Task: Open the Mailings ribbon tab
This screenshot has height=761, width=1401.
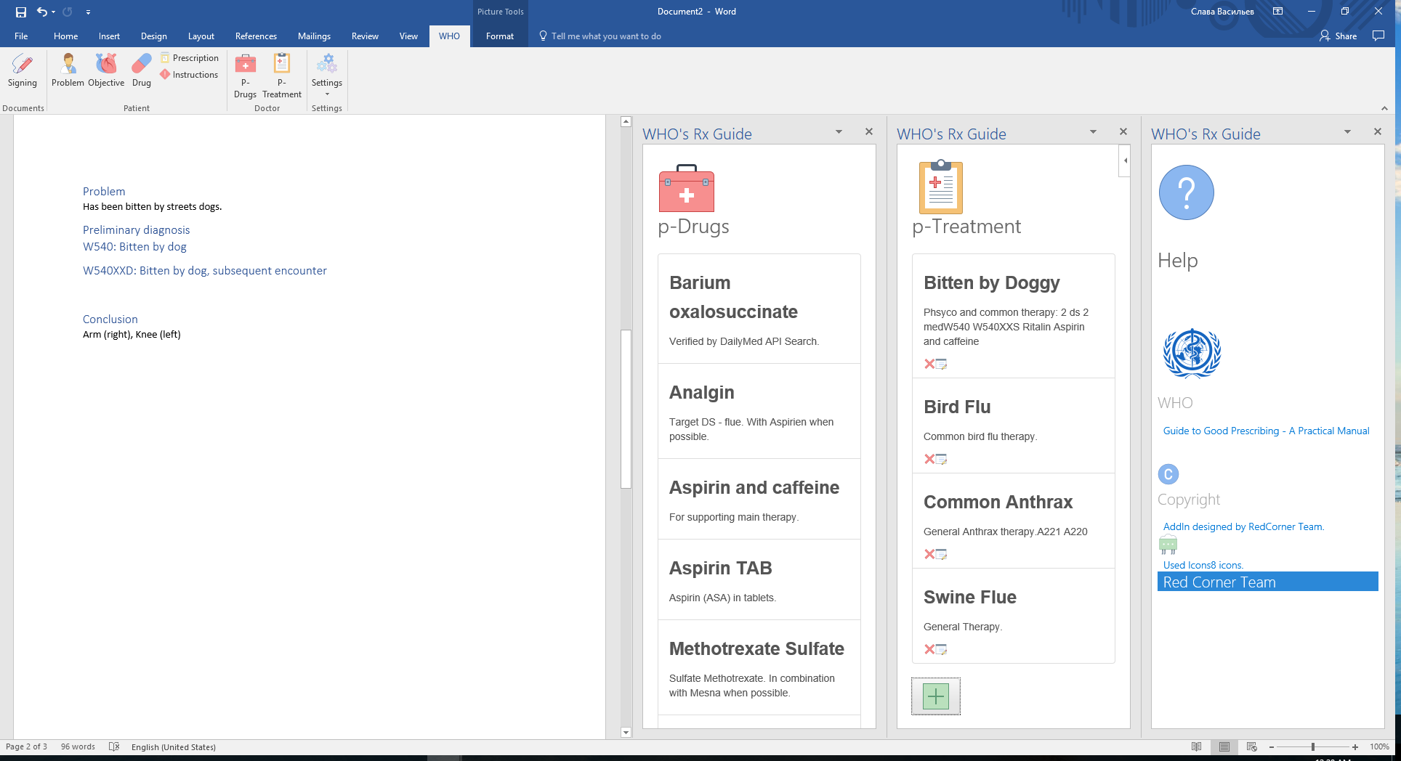Action: click(x=314, y=36)
